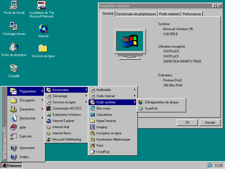This screenshot has width=225, height=169.
Task: Click OK in Propriétés Système
Action: 187,123
